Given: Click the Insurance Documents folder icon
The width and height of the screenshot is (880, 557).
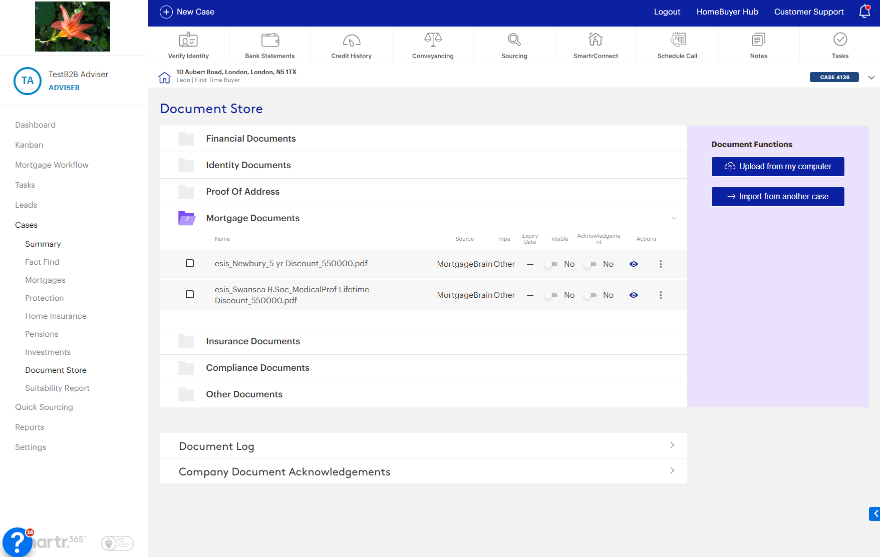Looking at the screenshot, I should click(186, 341).
